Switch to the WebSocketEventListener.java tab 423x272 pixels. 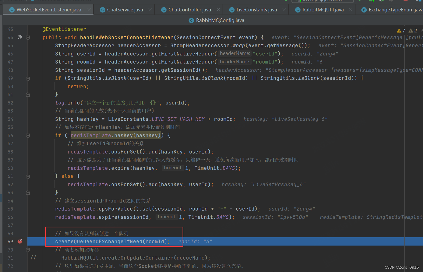point(49,10)
